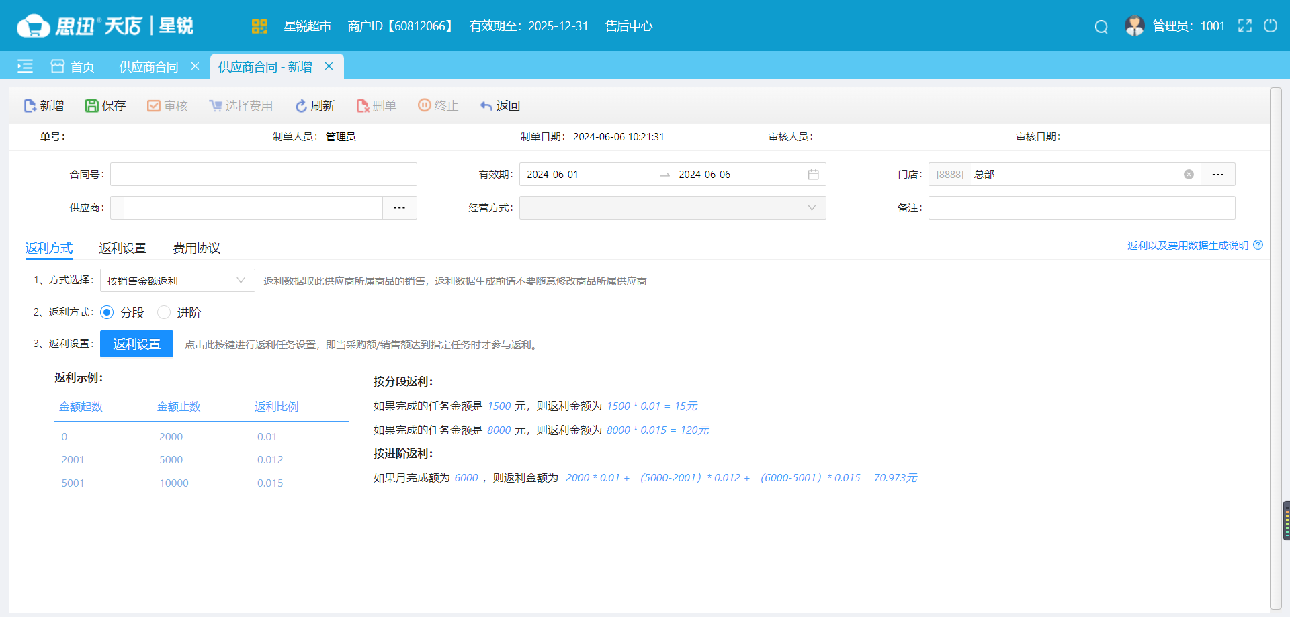Image resolution: width=1290 pixels, height=617 pixels.
Task: Open the app grid icon beside 星锐超市
Action: pyautogui.click(x=259, y=27)
